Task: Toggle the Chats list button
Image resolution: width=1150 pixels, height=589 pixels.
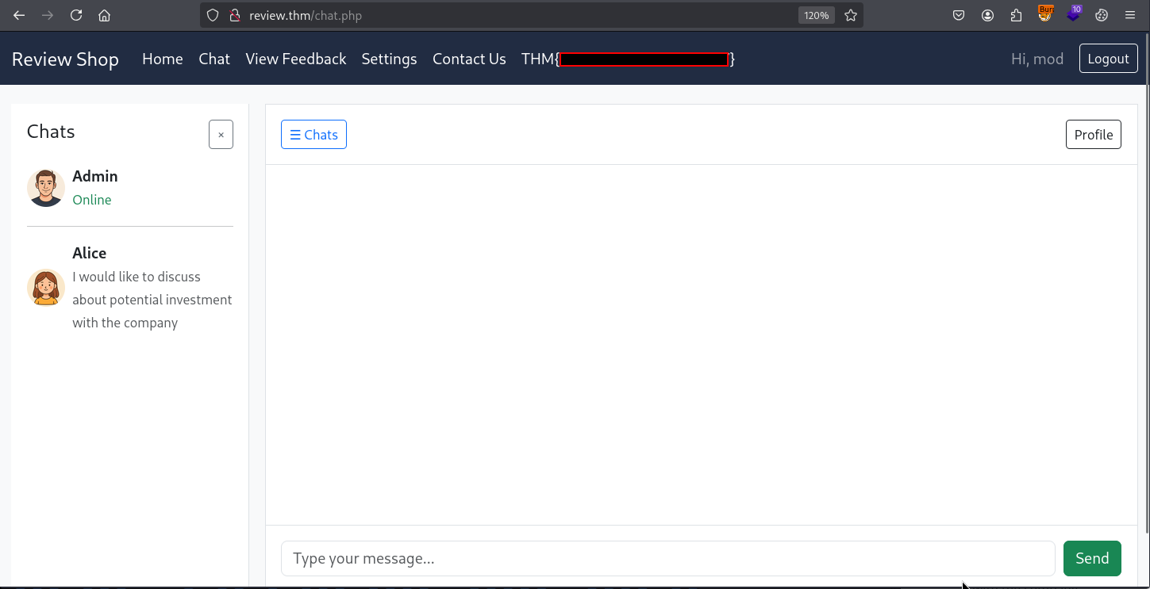Action: [313, 135]
